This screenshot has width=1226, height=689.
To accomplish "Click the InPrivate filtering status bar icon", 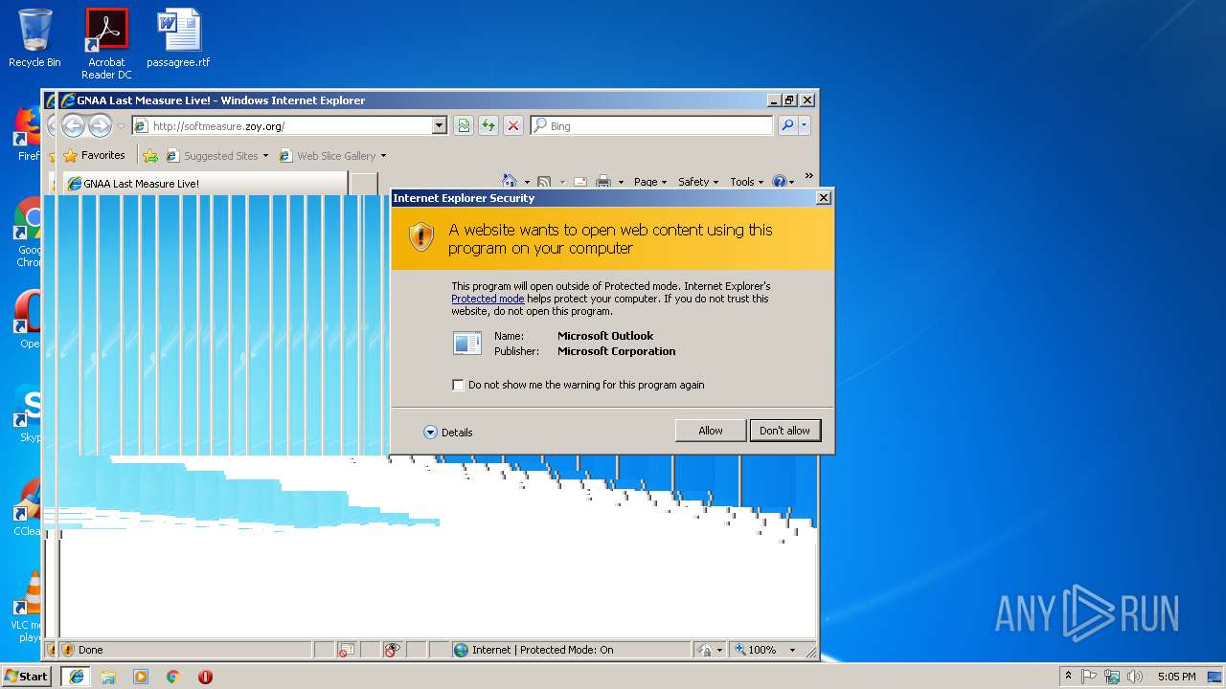I will point(392,650).
